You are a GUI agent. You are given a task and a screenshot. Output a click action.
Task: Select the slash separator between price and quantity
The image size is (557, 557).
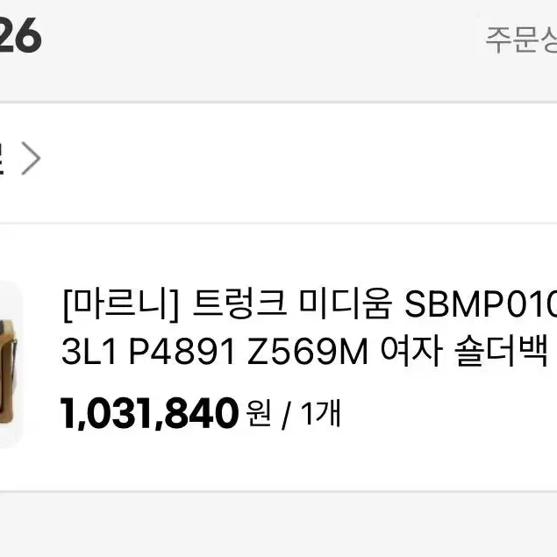286,414
